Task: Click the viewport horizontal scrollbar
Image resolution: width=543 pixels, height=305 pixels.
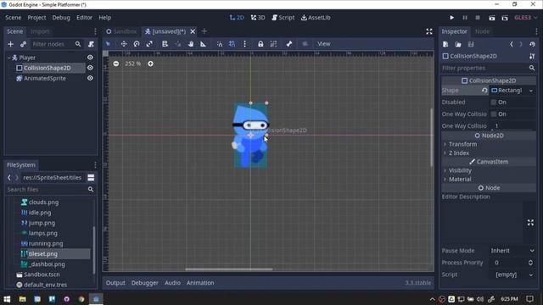Action: pos(229,269)
